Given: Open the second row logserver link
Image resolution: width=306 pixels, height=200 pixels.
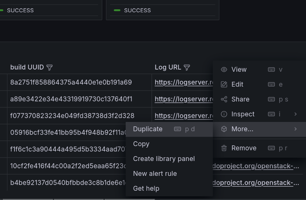Looking at the screenshot, I should click(184, 99).
